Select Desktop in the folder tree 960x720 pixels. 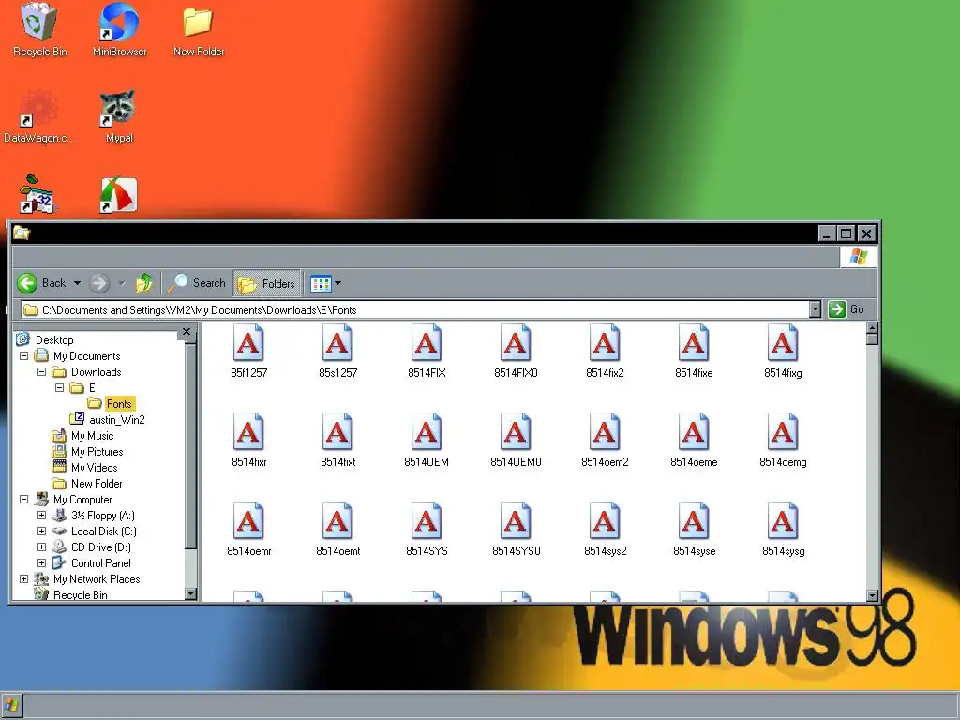pos(45,339)
